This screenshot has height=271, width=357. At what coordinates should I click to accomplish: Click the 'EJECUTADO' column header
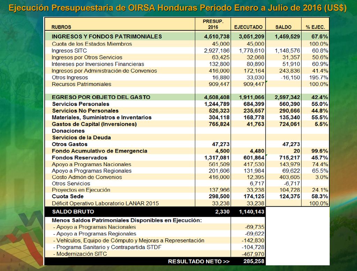pos(248,27)
